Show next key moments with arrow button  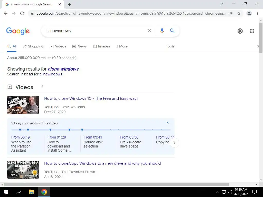[x=174, y=143]
